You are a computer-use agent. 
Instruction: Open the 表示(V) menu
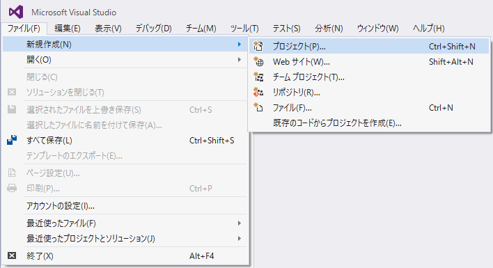pyautogui.click(x=108, y=29)
